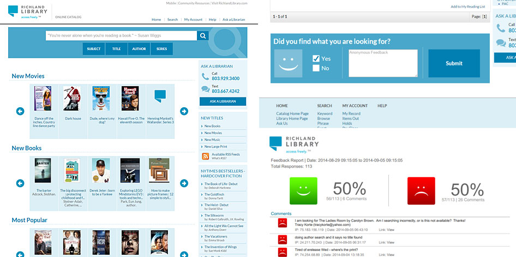
Task: Click the RSS feed orange icon
Action: point(206,157)
